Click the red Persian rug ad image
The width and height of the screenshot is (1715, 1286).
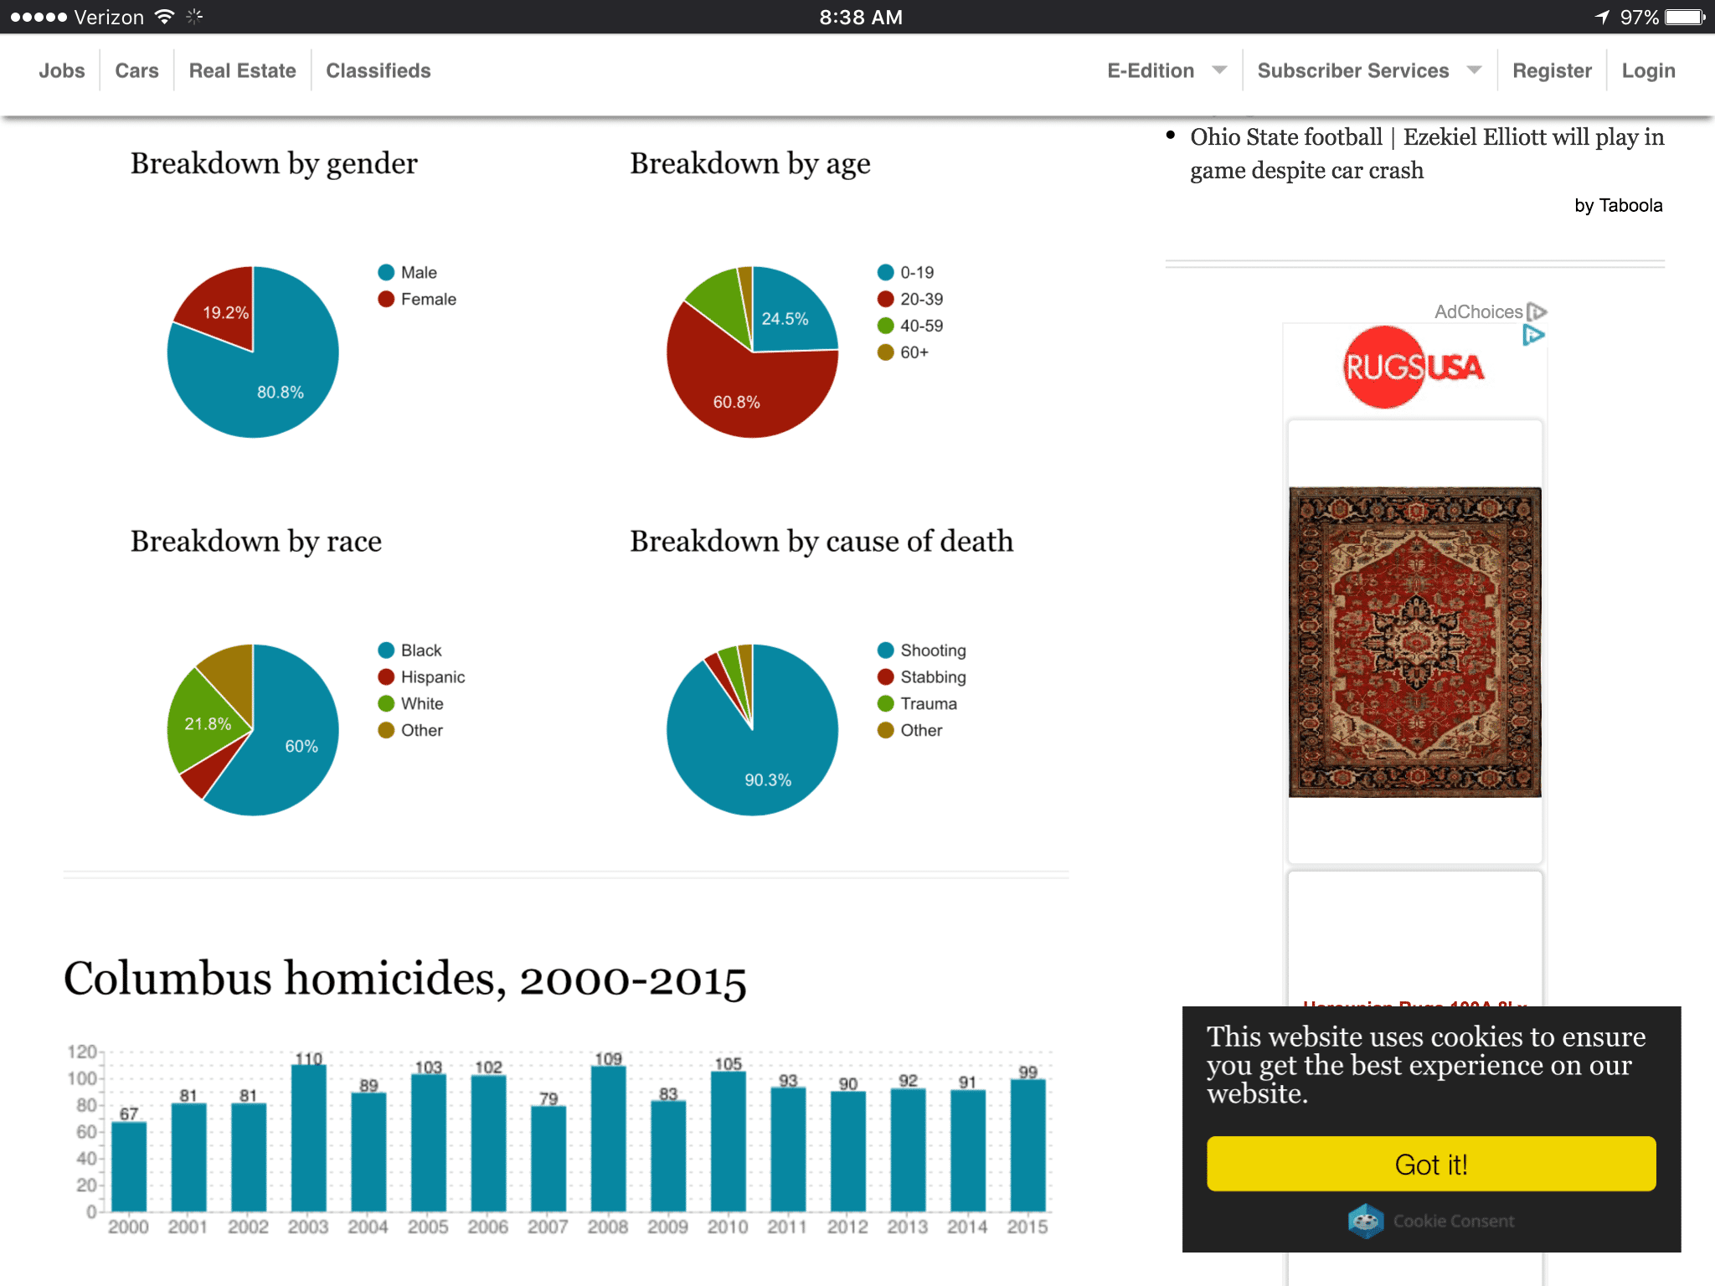pyautogui.click(x=1414, y=642)
